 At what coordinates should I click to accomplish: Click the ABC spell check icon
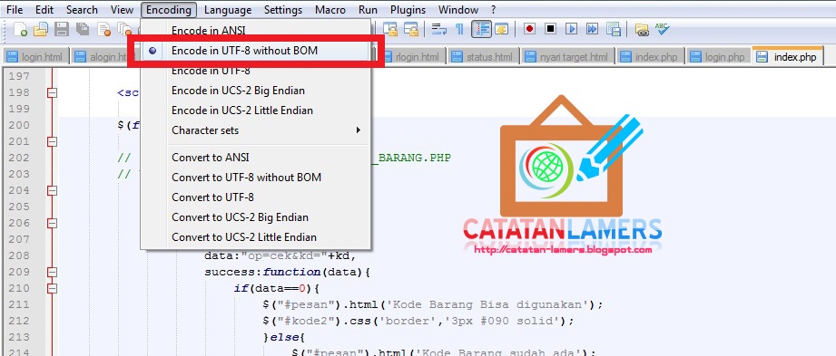tap(663, 29)
